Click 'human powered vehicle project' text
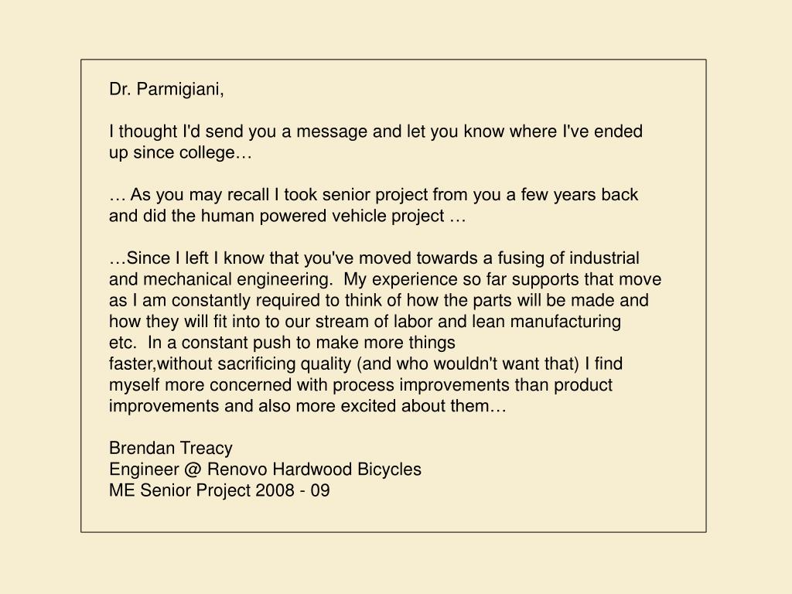 [323, 217]
